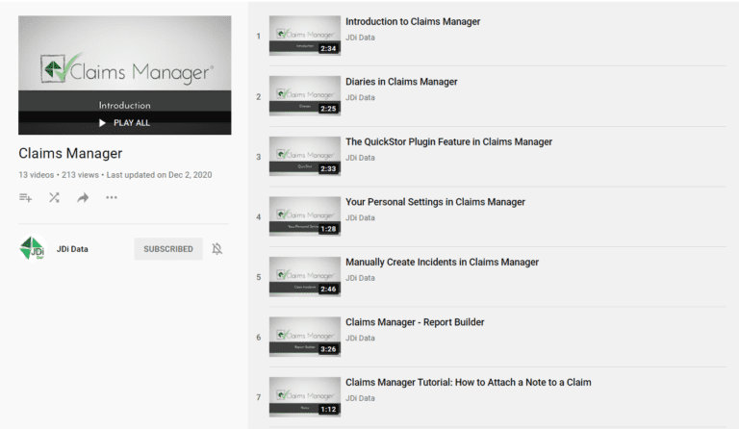Click the 2:46 Incidents video thumbnail
The height and width of the screenshot is (429, 739).
pos(305,276)
